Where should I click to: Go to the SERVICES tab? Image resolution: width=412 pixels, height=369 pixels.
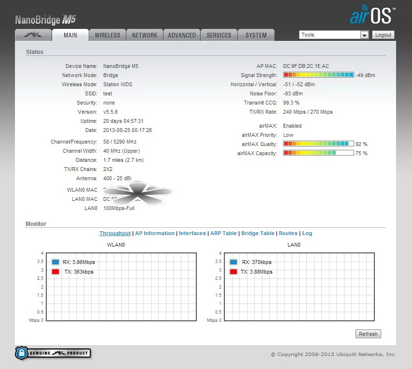(x=219, y=35)
